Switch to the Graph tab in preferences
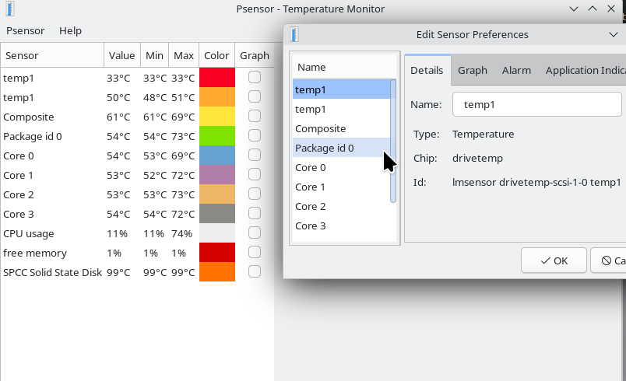Screen dimensions: 626x381 tap(472, 71)
